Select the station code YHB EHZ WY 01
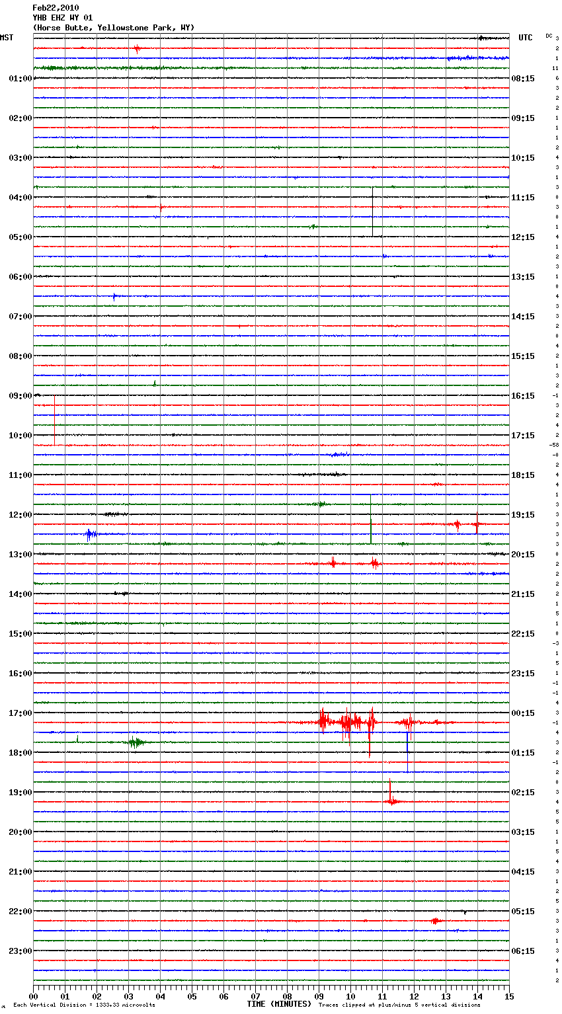Image resolution: width=562 pixels, height=1014 pixels. click(63, 18)
